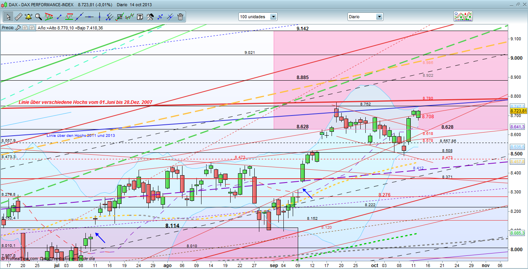Click the move panel down arrow
The height and width of the screenshot is (269, 528).
[x=24, y=28]
